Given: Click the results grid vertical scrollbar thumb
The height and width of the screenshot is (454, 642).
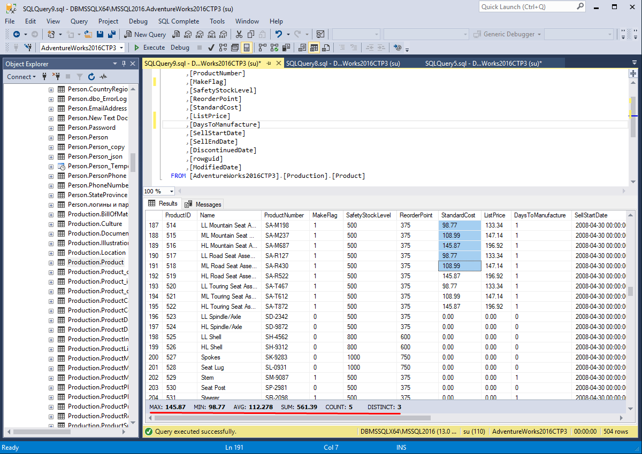Looking at the screenshot, I should click(631, 292).
